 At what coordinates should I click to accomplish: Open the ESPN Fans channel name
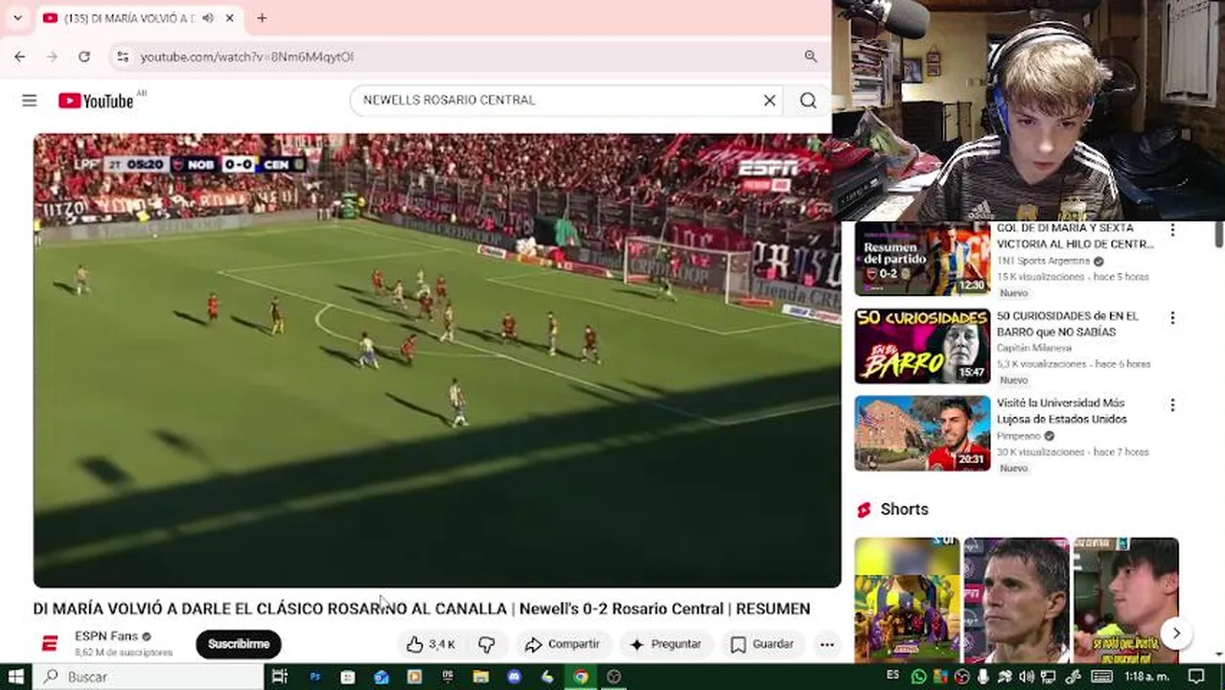tap(106, 636)
